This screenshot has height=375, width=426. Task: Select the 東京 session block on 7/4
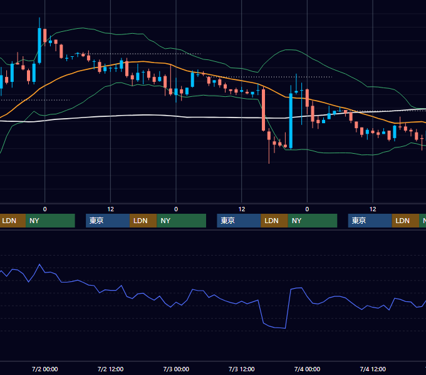pos(370,221)
